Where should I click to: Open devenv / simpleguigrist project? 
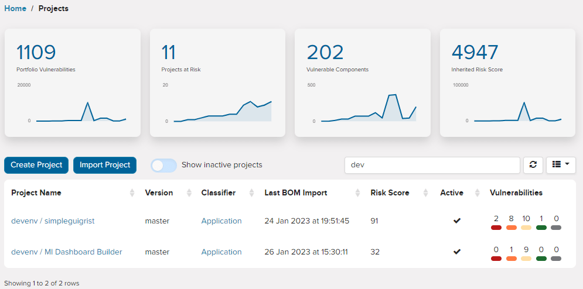click(53, 221)
